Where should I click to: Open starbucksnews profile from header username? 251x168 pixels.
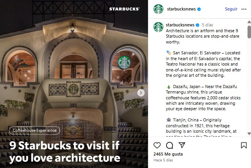[x=181, y=9]
